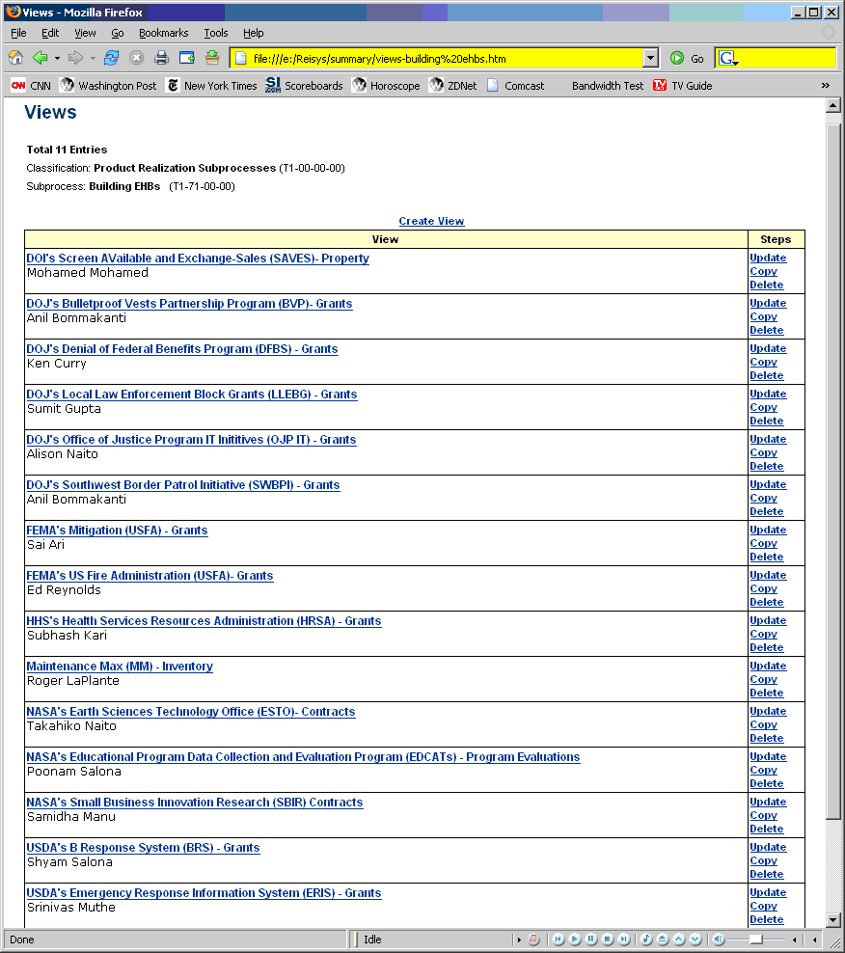The image size is (845, 953).
Task: Open the Google search engine icon
Action: click(x=727, y=58)
